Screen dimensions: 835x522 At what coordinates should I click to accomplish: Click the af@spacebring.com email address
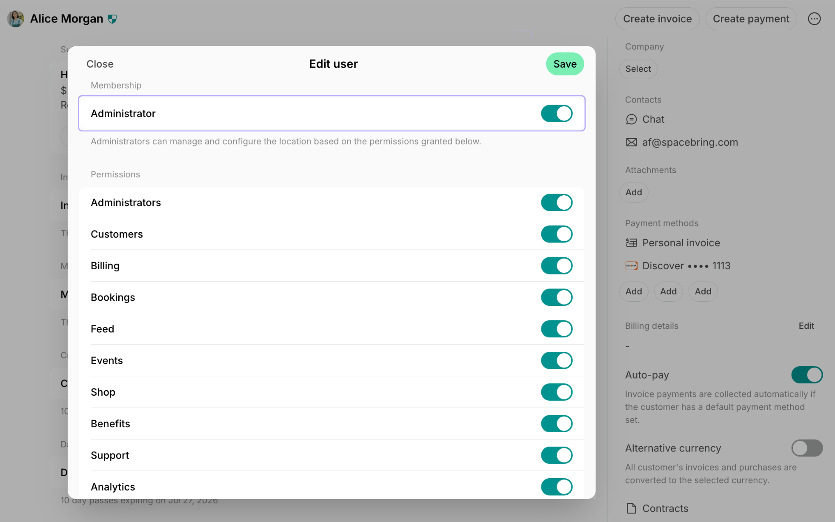coord(690,143)
